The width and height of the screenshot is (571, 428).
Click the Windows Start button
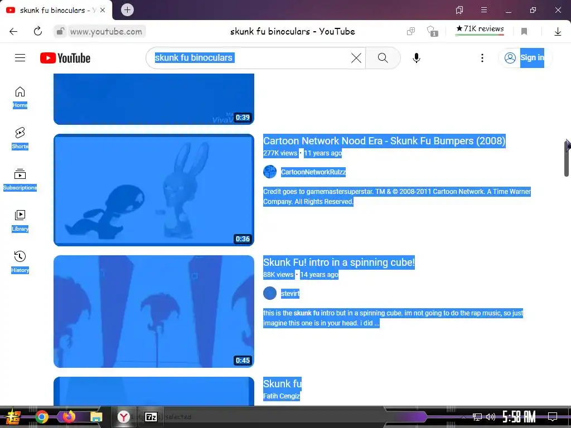click(x=12, y=417)
